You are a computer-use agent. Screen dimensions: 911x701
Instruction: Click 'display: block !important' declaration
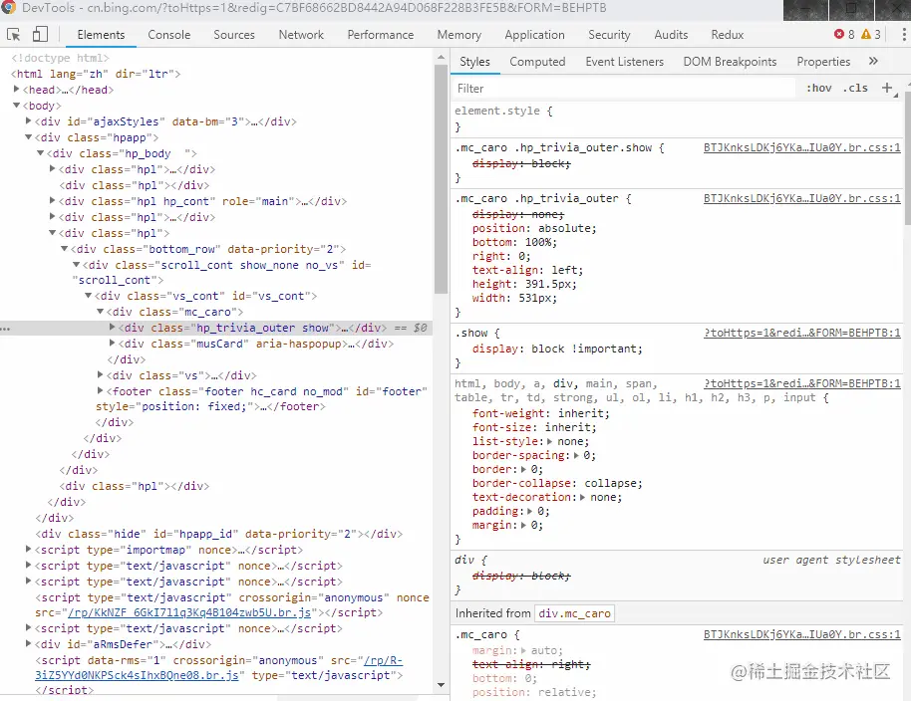click(x=558, y=349)
